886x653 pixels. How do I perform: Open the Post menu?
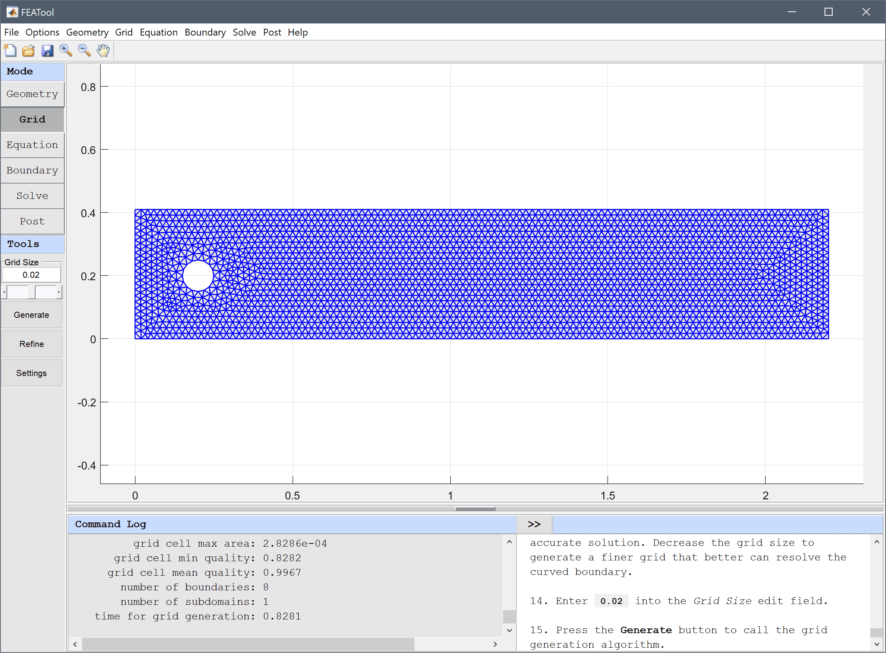272,32
